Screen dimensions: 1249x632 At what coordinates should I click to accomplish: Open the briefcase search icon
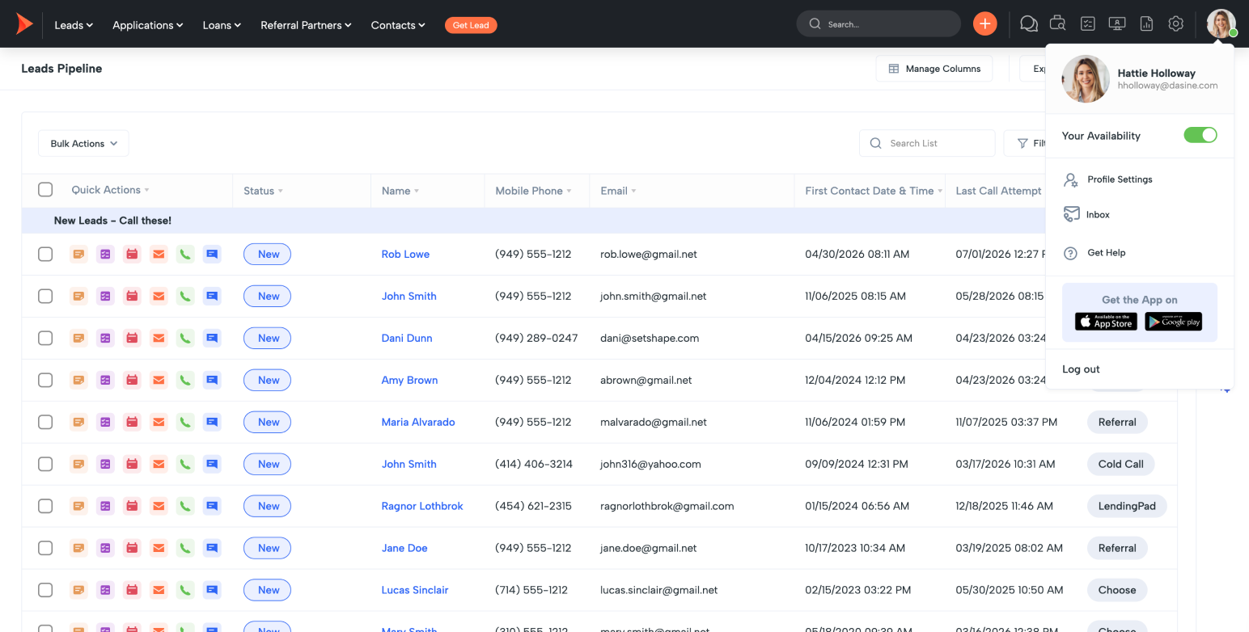1058,24
